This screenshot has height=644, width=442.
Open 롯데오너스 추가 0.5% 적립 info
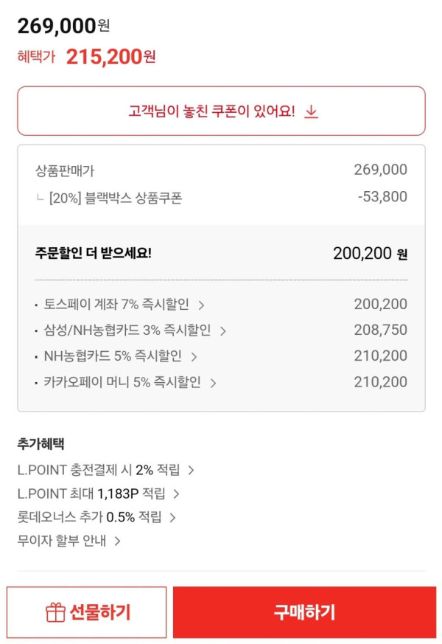pyautogui.click(x=89, y=517)
